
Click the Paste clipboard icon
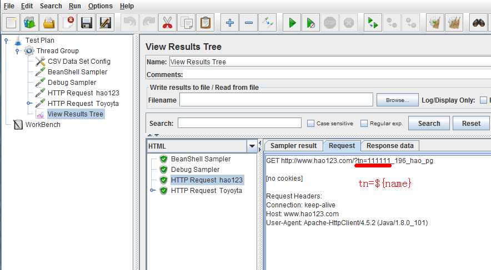[x=205, y=23]
